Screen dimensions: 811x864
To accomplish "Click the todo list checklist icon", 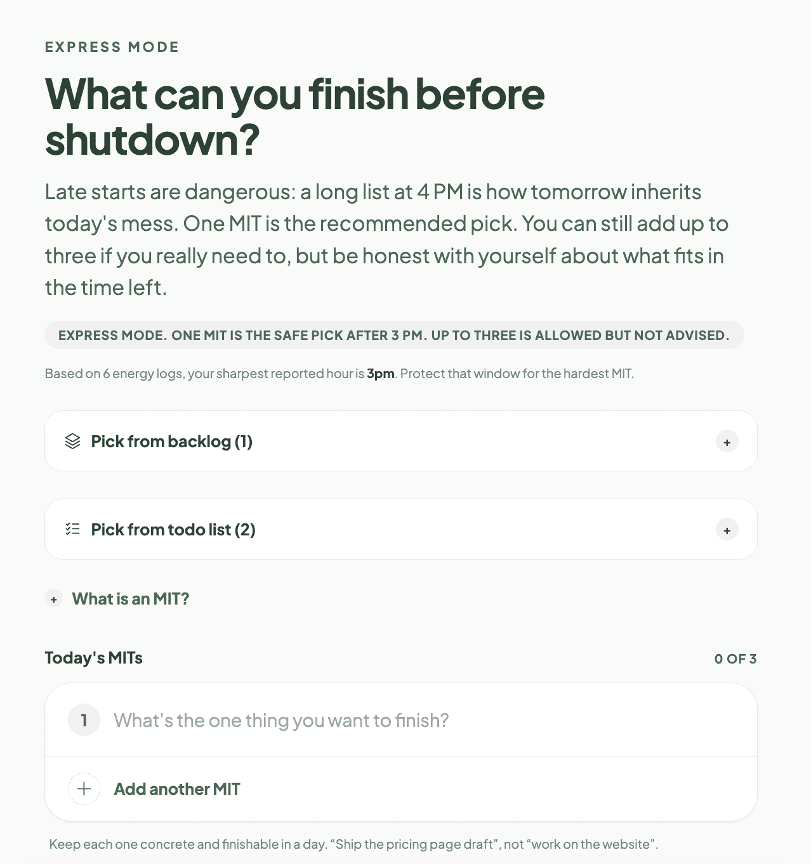I will pos(72,529).
